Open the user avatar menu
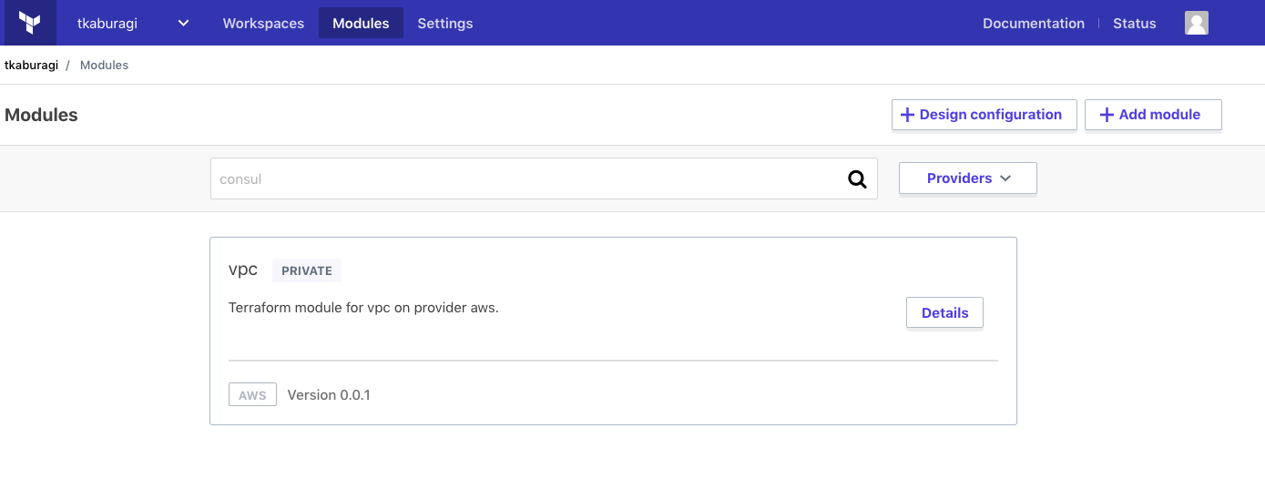Image resolution: width=1265 pixels, height=489 pixels. [1196, 23]
